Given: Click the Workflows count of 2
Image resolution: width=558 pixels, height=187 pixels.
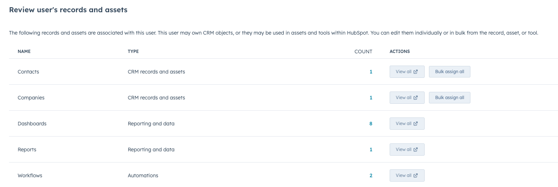Looking at the screenshot, I should pyautogui.click(x=371, y=175).
